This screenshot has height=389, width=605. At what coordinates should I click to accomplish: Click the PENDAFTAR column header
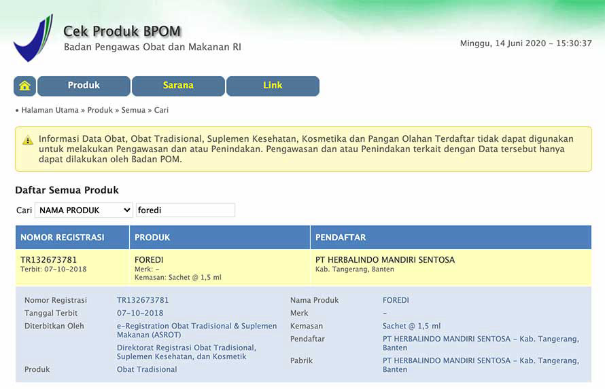tap(341, 238)
